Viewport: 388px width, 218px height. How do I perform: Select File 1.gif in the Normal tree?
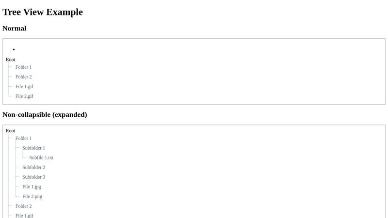tap(24, 87)
